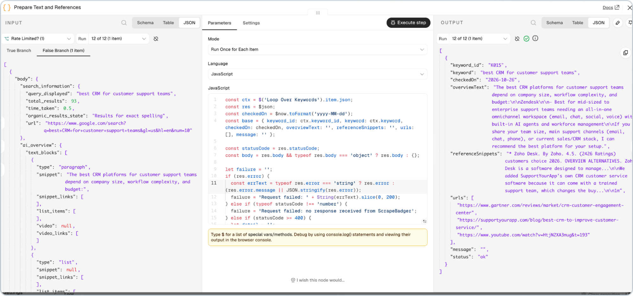The width and height of the screenshot is (633, 296).
Task: Click the "checkedOn": "2026-10-26" output line
Action: pyautogui.click(x=485, y=80)
